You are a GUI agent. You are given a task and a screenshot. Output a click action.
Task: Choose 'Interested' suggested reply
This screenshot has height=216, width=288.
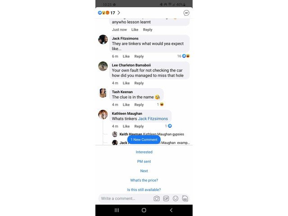point(144,152)
